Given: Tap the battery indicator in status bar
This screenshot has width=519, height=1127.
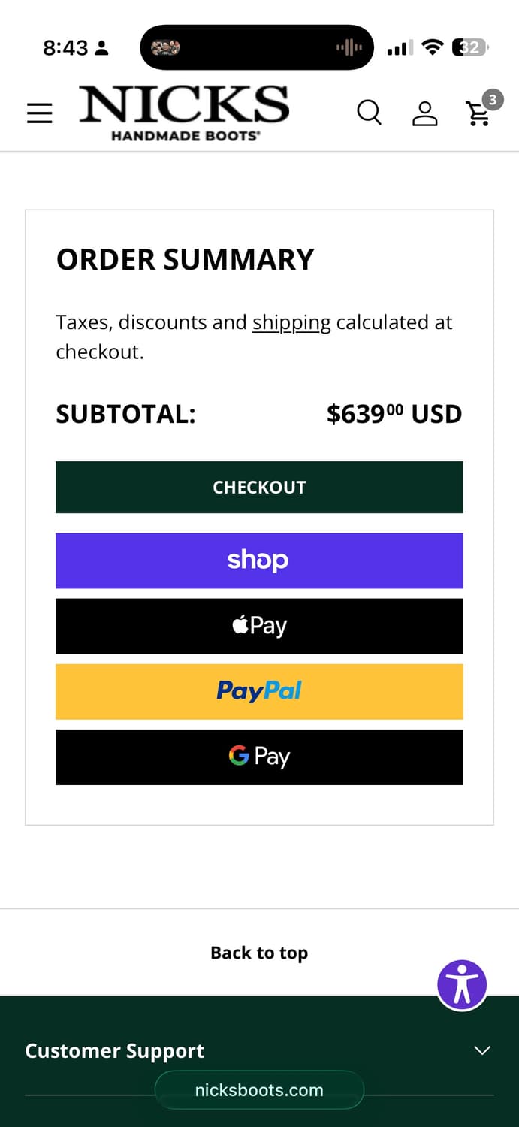Looking at the screenshot, I should pyautogui.click(x=470, y=48).
